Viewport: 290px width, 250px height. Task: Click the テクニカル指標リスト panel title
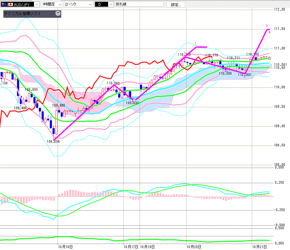[22, 13]
